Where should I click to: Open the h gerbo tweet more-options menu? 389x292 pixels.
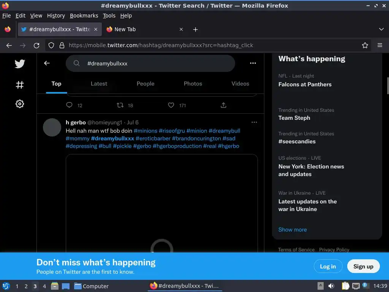(254, 122)
